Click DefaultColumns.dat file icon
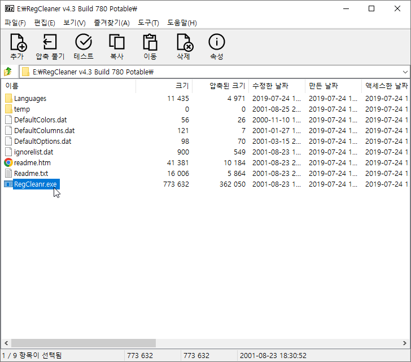Viewport: 411px width, 362px height. [8, 130]
